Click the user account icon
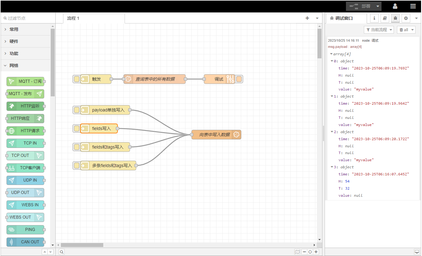The width and height of the screenshot is (422, 256). (x=395, y=6)
